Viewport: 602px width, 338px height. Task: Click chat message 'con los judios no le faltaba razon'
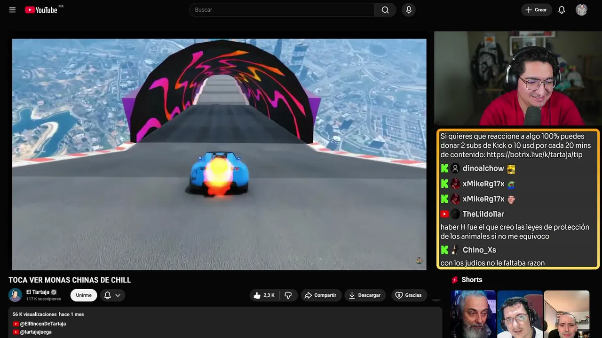[492, 263]
